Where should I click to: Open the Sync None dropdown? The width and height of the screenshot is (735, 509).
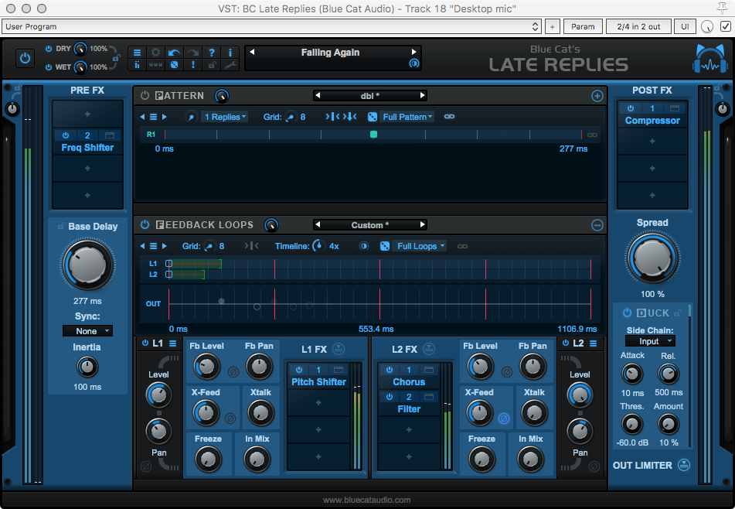click(87, 331)
